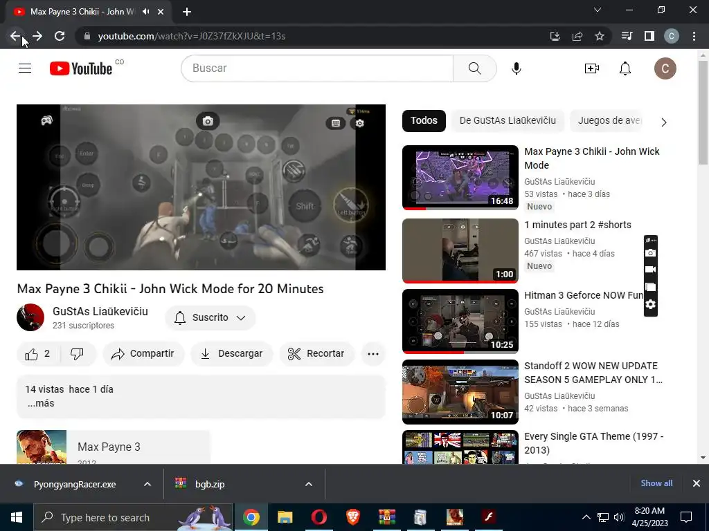The height and width of the screenshot is (531, 709).
Task: Click the search magnifier button
Action: [x=475, y=68]
